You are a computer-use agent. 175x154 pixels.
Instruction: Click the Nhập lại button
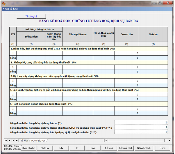45,148
